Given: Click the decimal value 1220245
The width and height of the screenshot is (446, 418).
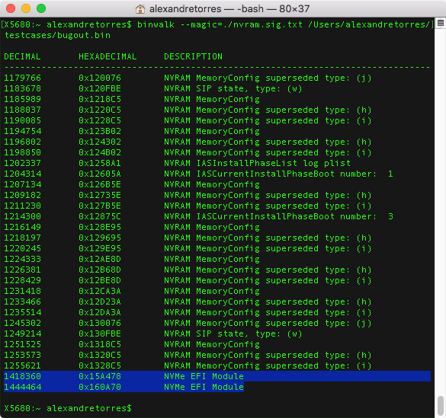Looking at the screenshot, I should coord(22,248).
